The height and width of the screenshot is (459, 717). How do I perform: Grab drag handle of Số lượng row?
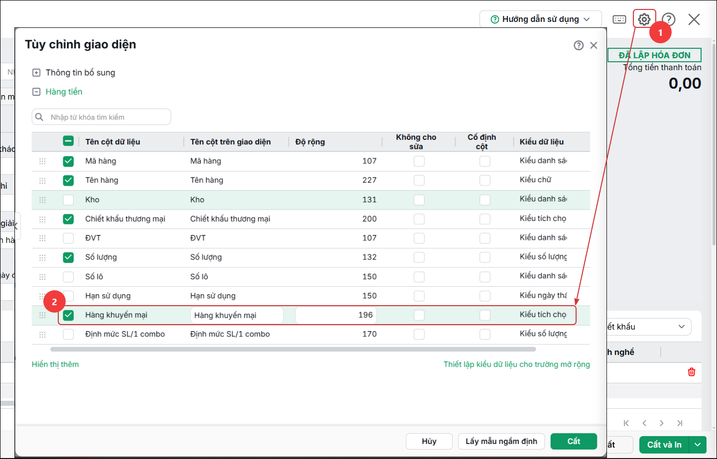[x=42, y=257]
